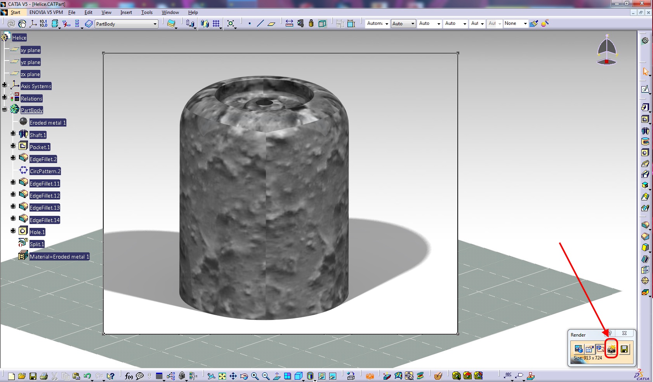Click the Line tool in the top toolbar

(x=260, y=24)
